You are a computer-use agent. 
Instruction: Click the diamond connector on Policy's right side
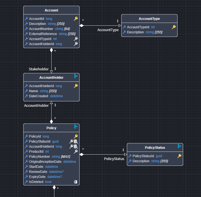tap(81, 154)
